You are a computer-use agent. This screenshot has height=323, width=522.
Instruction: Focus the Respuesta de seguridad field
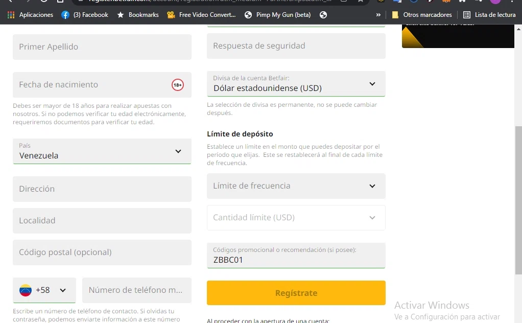[296, 46]
